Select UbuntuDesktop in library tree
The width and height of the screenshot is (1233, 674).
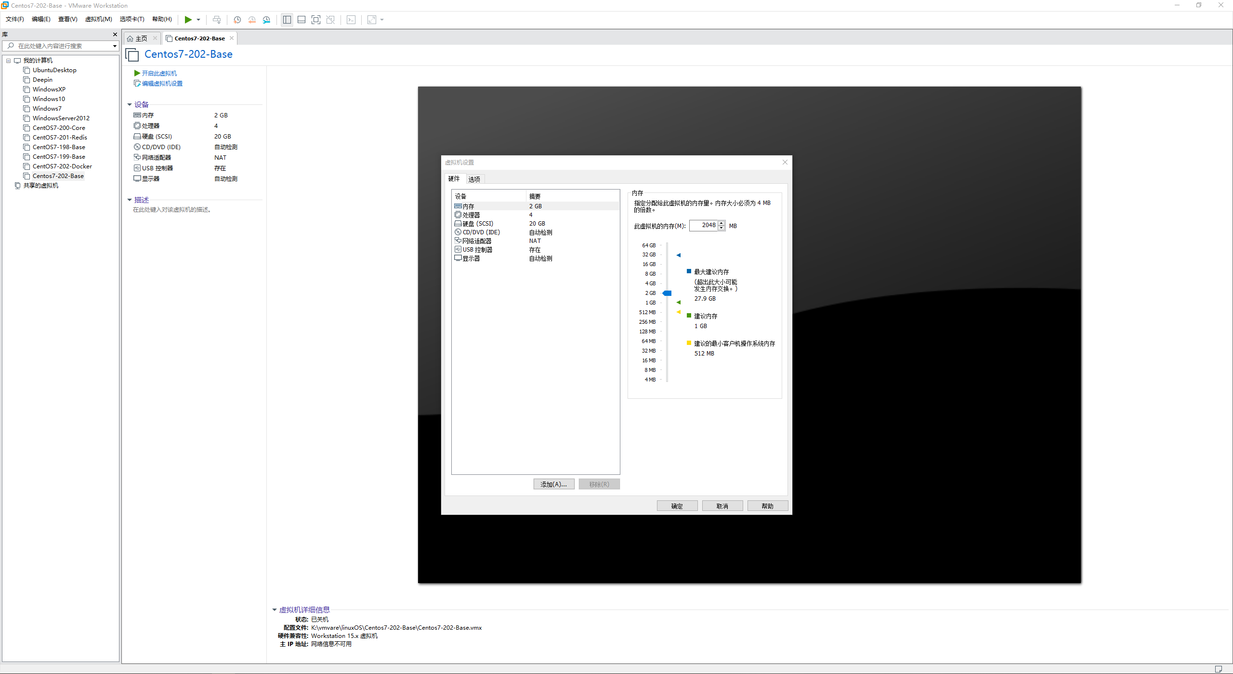coord(54,70)
